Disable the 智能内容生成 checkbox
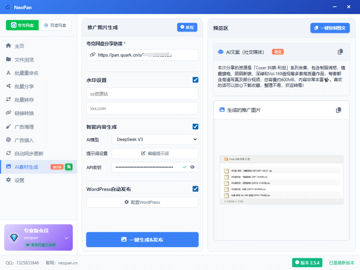The image size is (360, 270). (195, 127)
